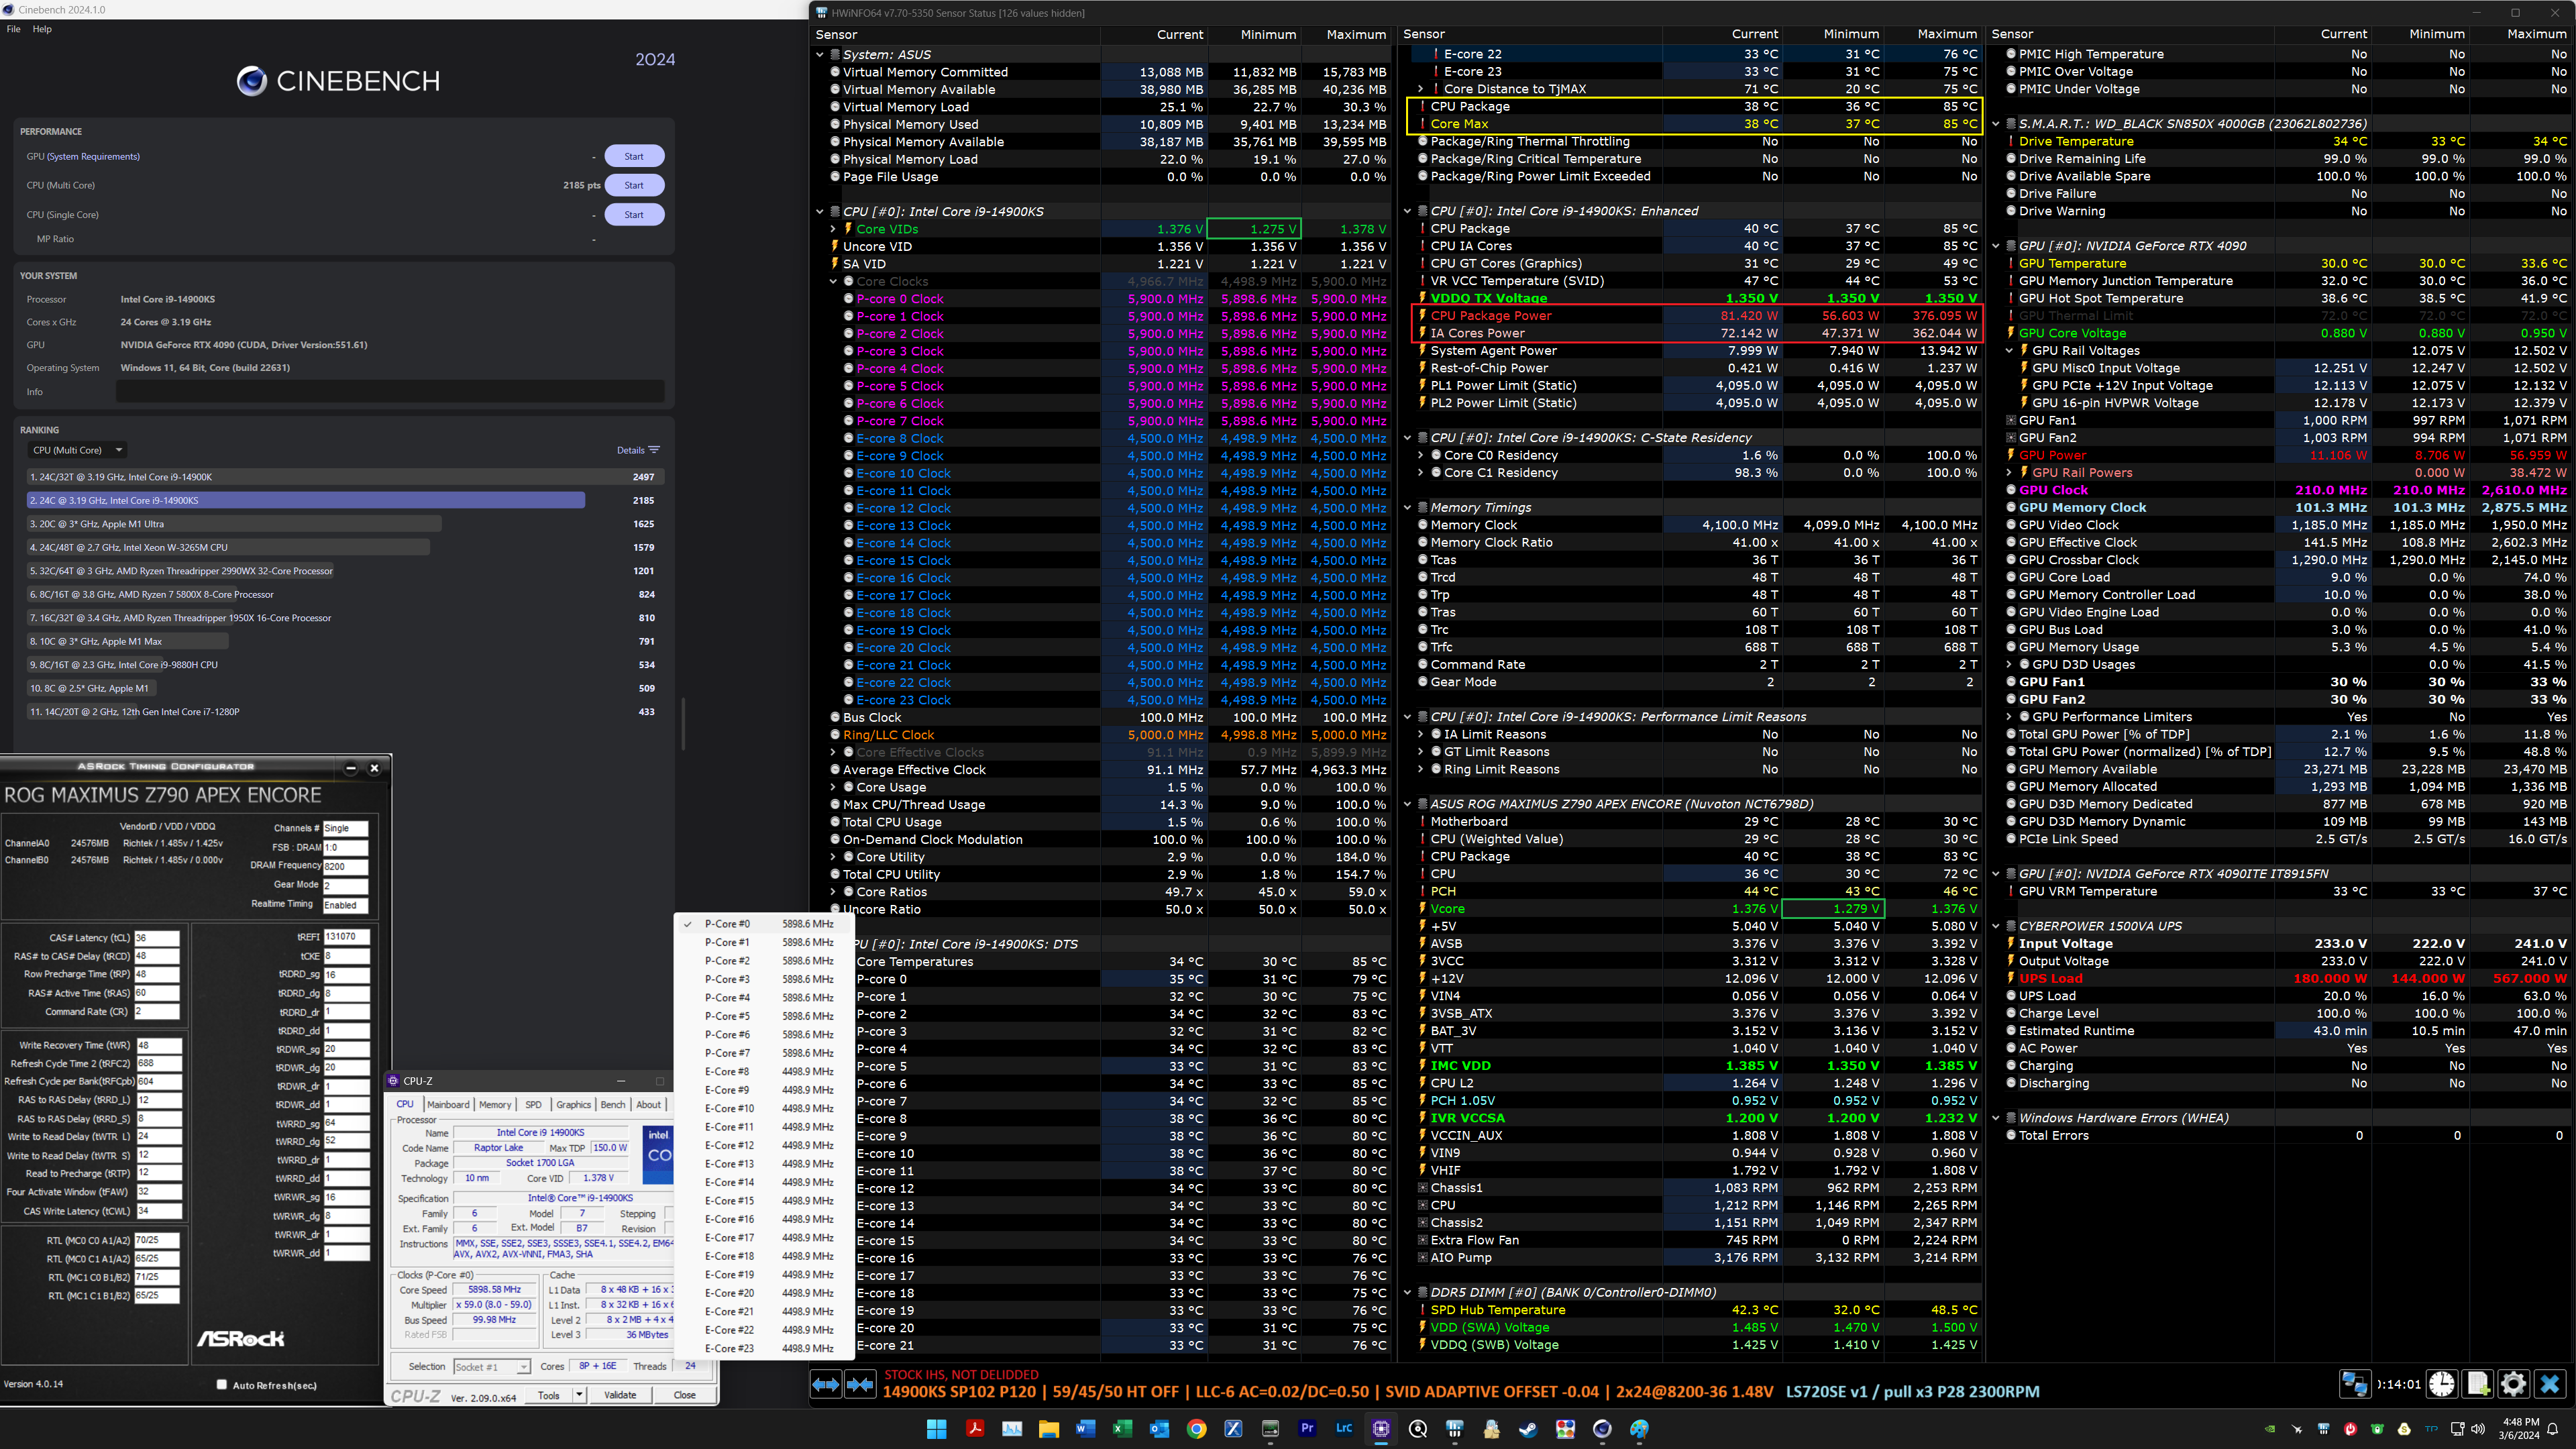
Task: Reset HWiNFO elapsed timer clock icon
Action: click(2441, 1384)
